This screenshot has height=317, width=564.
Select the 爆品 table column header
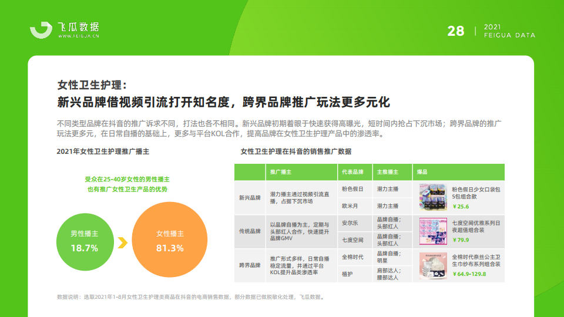coord(422,173)
